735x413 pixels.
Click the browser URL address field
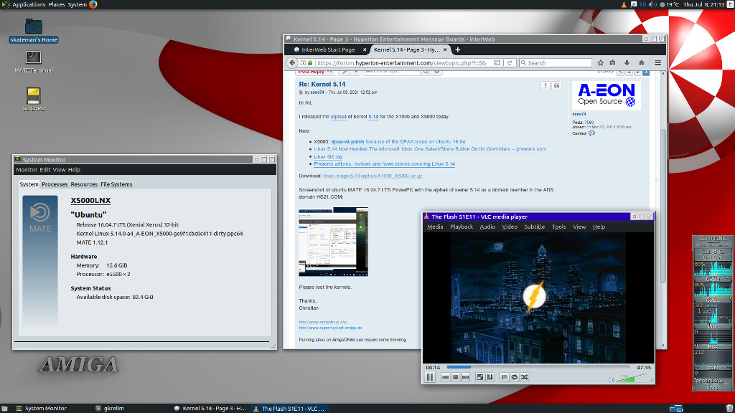(x=402, y=63)
